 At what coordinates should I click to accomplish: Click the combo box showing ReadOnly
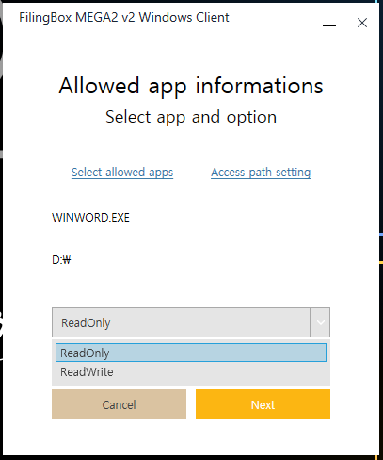pyautogui.click(x=191, y=322)
